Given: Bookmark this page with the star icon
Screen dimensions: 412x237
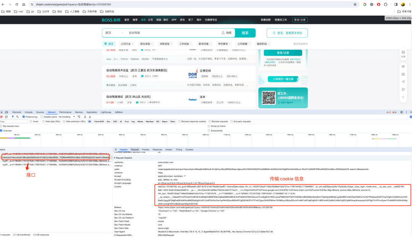Looking at the screenshot, I should pyautogui.click(x=355, y=5).
